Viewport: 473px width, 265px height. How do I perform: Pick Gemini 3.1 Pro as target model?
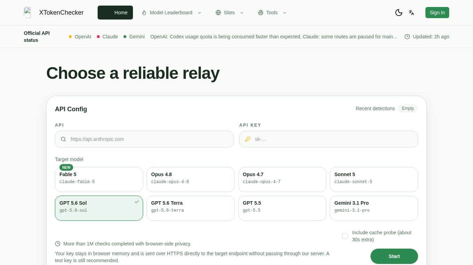coord(374,208)
